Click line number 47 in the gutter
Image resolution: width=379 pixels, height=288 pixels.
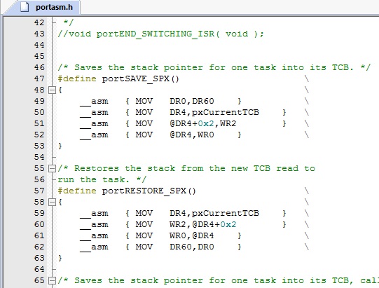click(39, 78)
